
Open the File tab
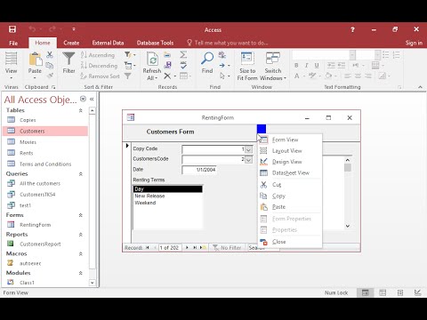[x=13, y=43]
